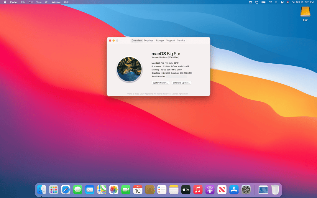The width and height of the screenshot is (317, 198).
Task: Minimize the About This Mac window
Action: coord(114,41)
